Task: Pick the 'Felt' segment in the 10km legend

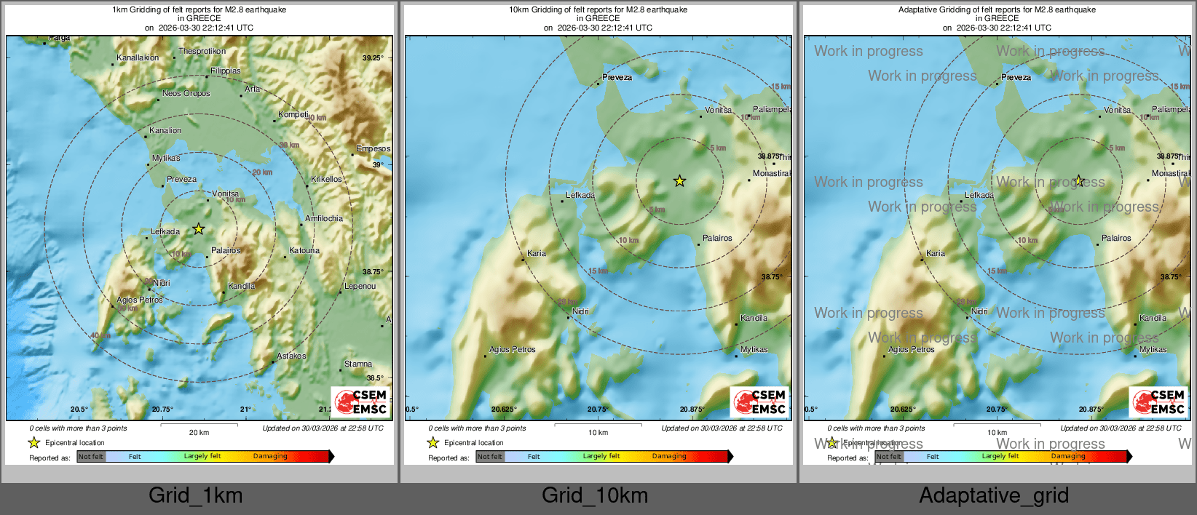Action: pyautogui.click(x=534, y=457)
